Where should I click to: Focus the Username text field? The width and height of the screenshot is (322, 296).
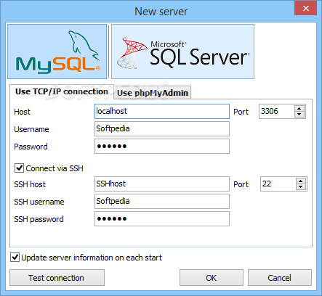pos(162,129)
